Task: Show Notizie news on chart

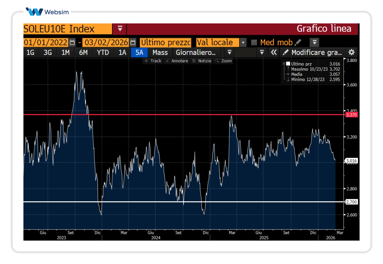Action: pos(202,61)
